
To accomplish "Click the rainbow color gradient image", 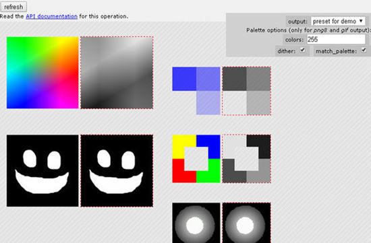I will [42, 73].
